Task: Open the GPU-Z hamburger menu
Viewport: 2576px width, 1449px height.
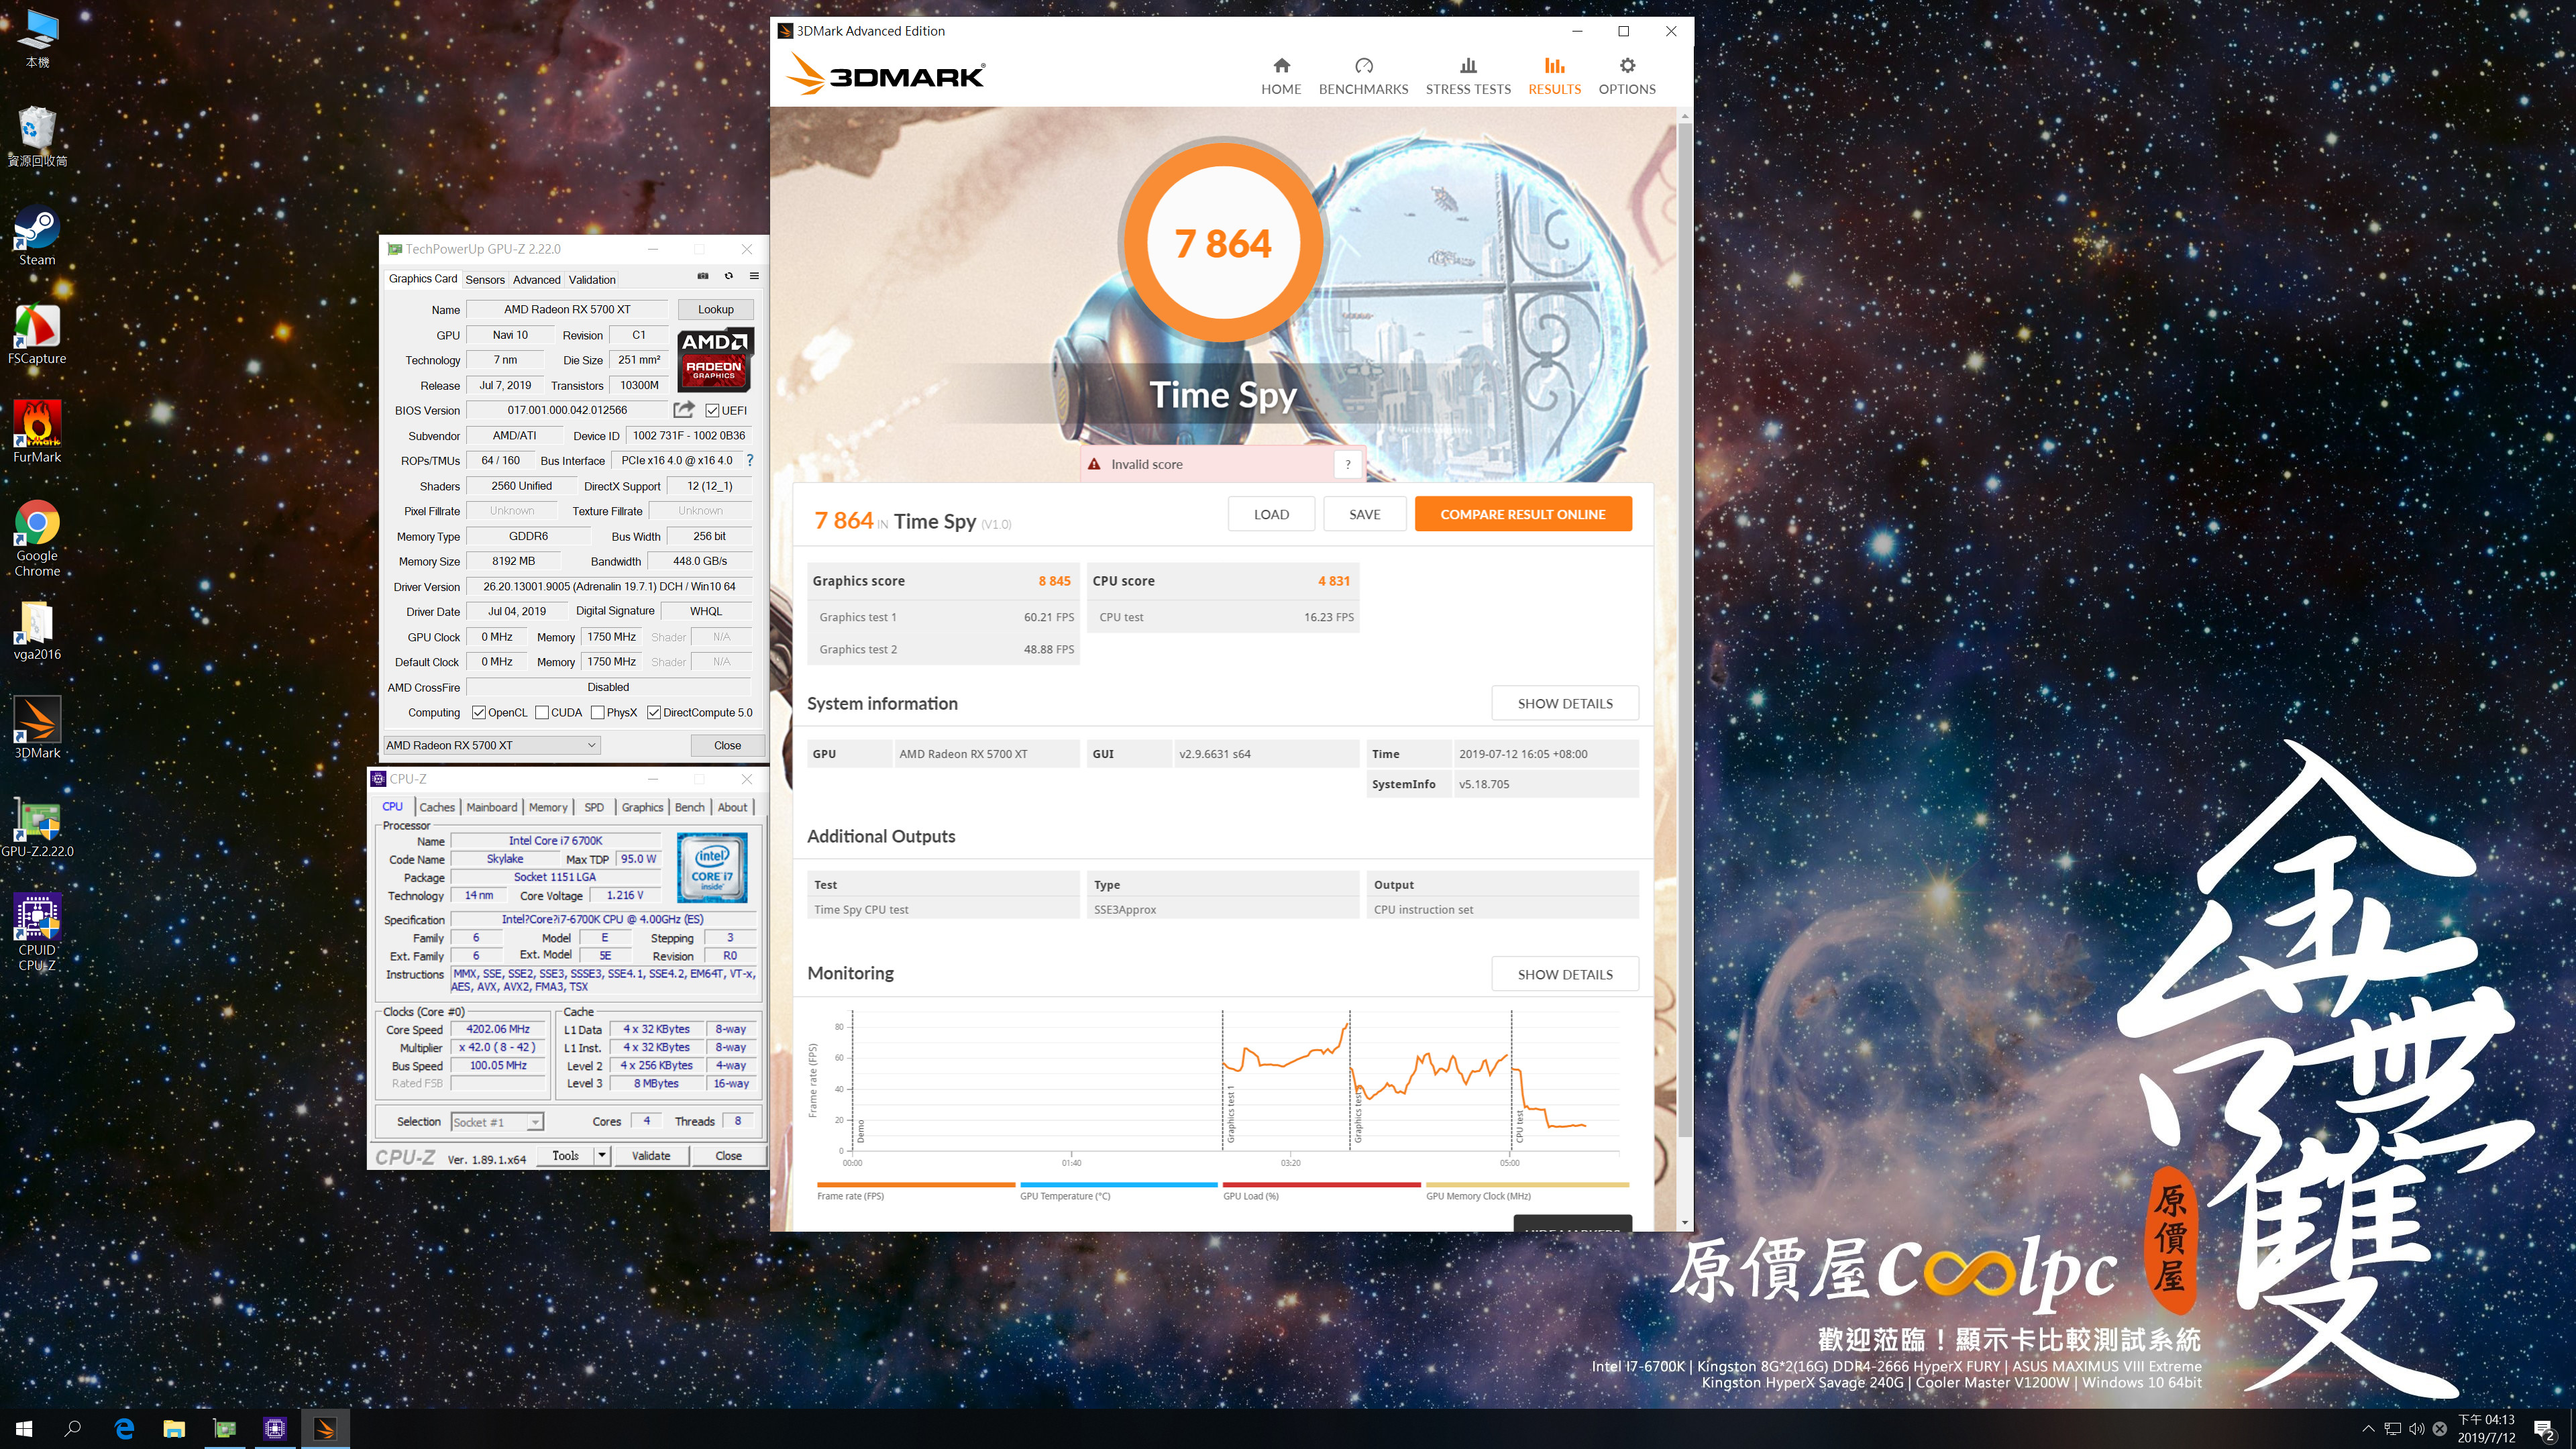Action: [x=754, y=277]
